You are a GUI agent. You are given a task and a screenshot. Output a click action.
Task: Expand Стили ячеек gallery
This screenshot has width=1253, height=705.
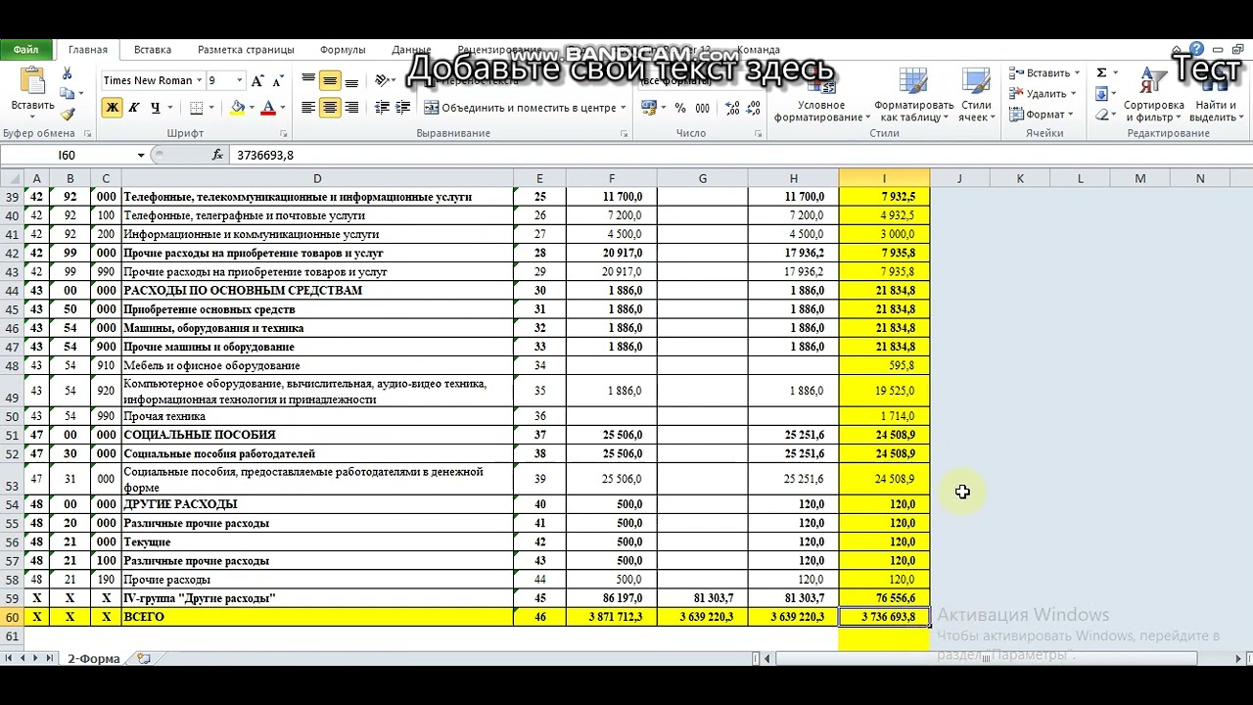[x=975, y=94]
